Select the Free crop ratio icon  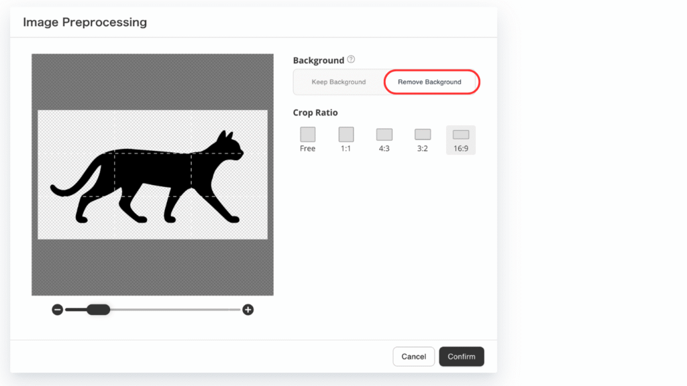(307, 135)
